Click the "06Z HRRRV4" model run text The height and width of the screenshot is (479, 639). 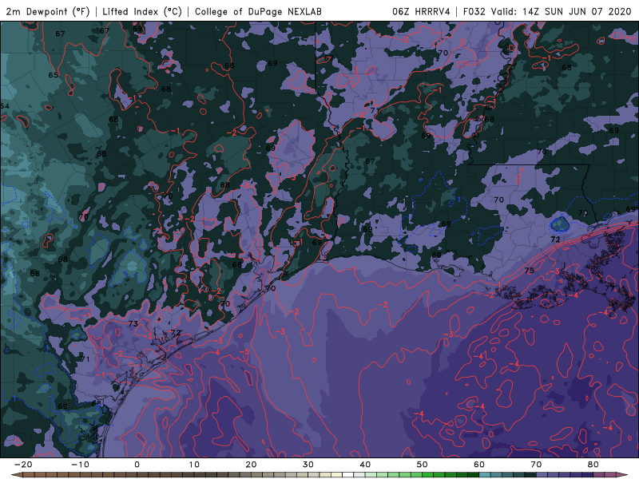pyautogui.click(x=421, y=11)
